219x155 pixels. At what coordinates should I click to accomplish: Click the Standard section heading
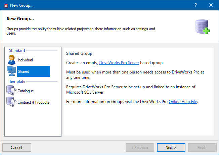17,51
